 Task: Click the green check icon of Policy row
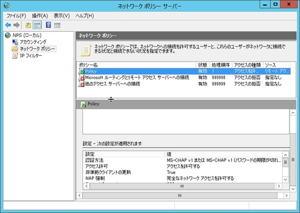(x=81, y=71)
